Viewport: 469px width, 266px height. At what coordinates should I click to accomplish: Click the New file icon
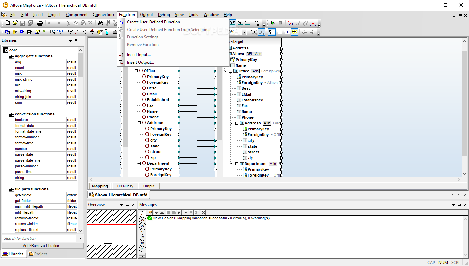pyautogui.click(x=7, y=23)
